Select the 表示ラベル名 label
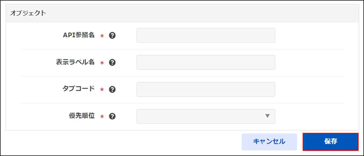 75,62
